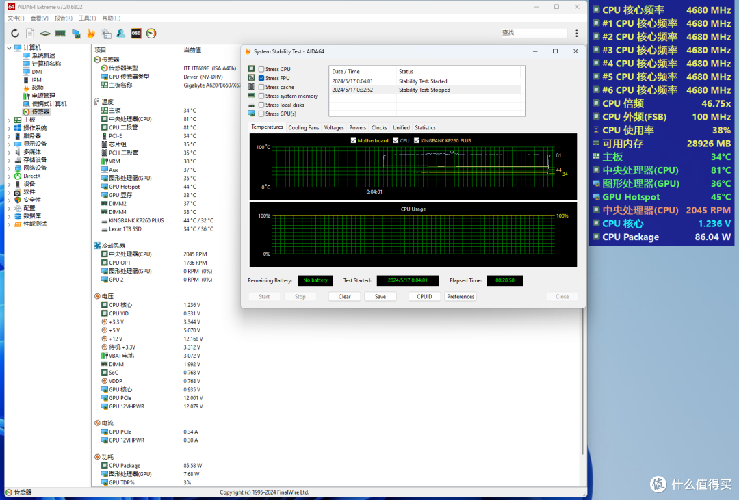Viewport: 739px width, 500px height.
Task: Open the 工具(T) menu
Action: point(87,18)
